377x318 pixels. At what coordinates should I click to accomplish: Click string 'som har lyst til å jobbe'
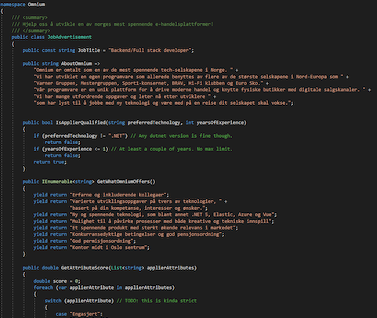(x=162, y=103)
